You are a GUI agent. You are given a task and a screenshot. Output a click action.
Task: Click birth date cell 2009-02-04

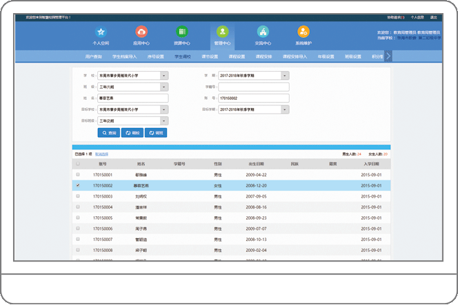(x=256, y=250)
